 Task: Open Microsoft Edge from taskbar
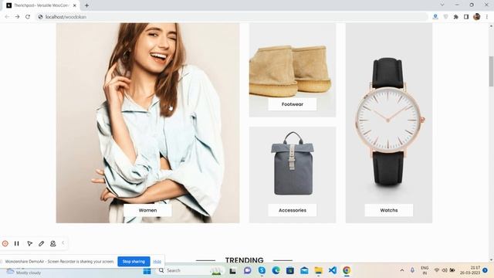[276, 270]
